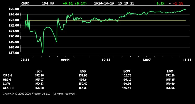Click the 151.00 y-axis label
Image resolution: width=195 pixels, height=104 pixels.
(14, 31)
